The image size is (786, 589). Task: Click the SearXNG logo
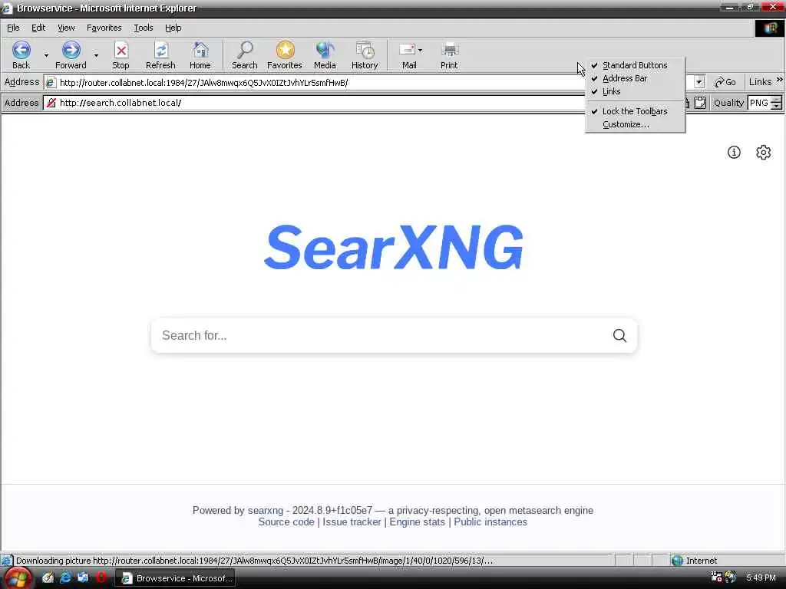point(394,247)
